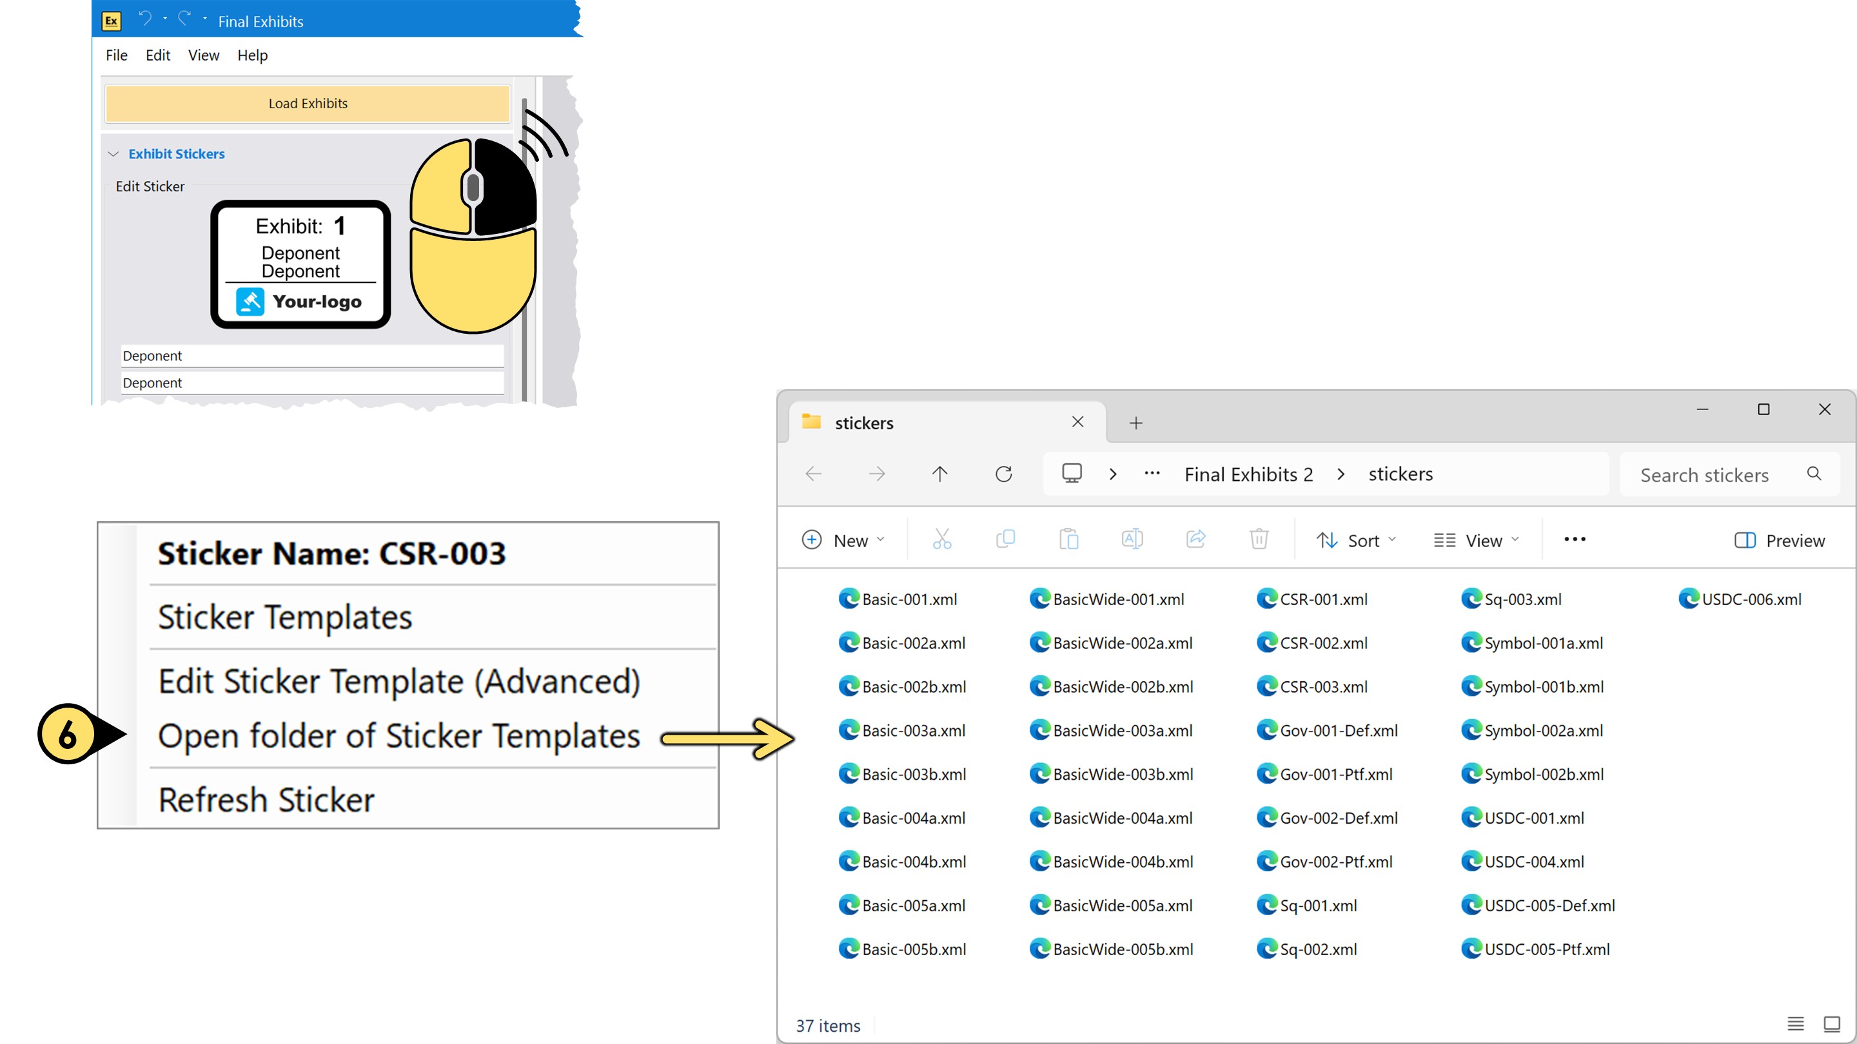Open the Sort dropdown

pos(1356,541)
